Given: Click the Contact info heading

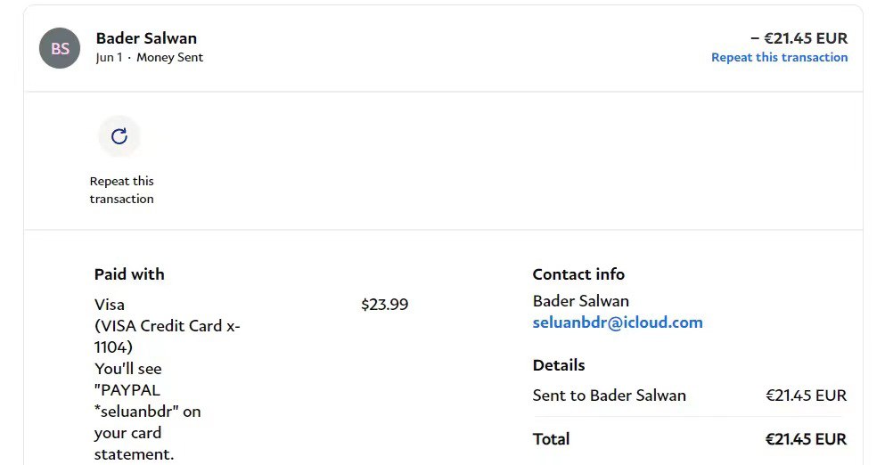Looking at the screenshot, I should [578, 274].
